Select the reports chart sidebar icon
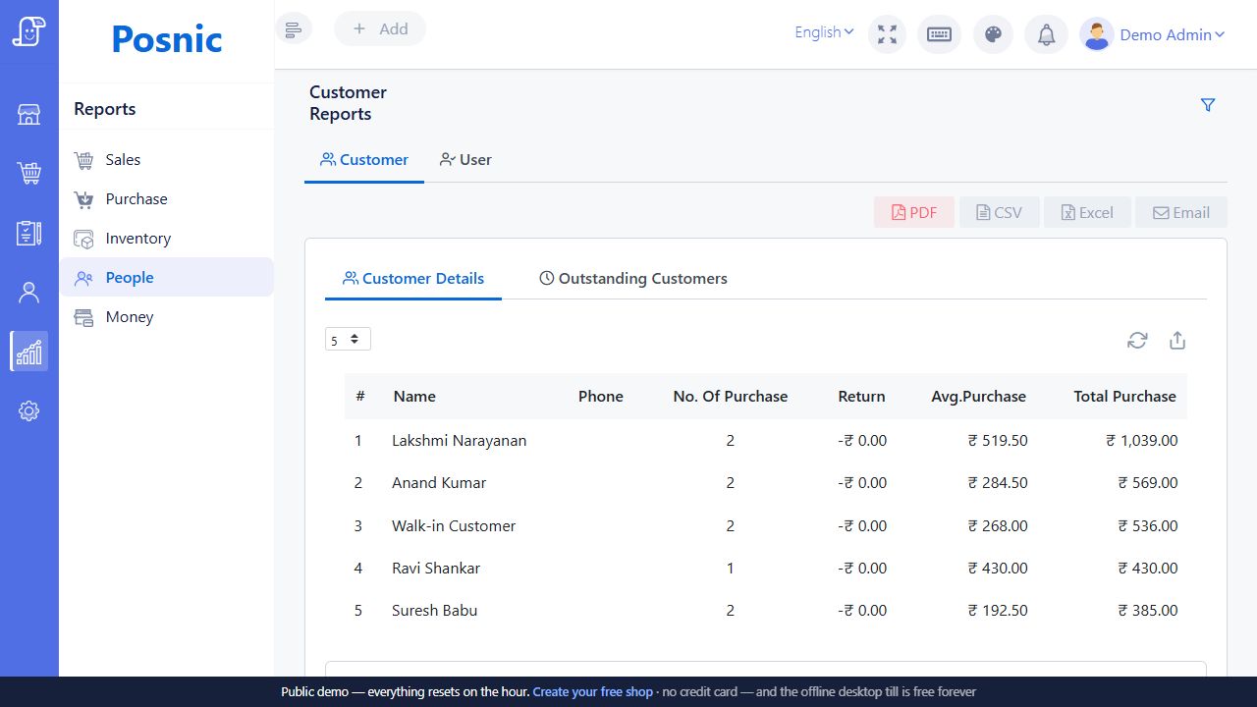Viewport: 1257px width, 707px height. coord(29,351)
